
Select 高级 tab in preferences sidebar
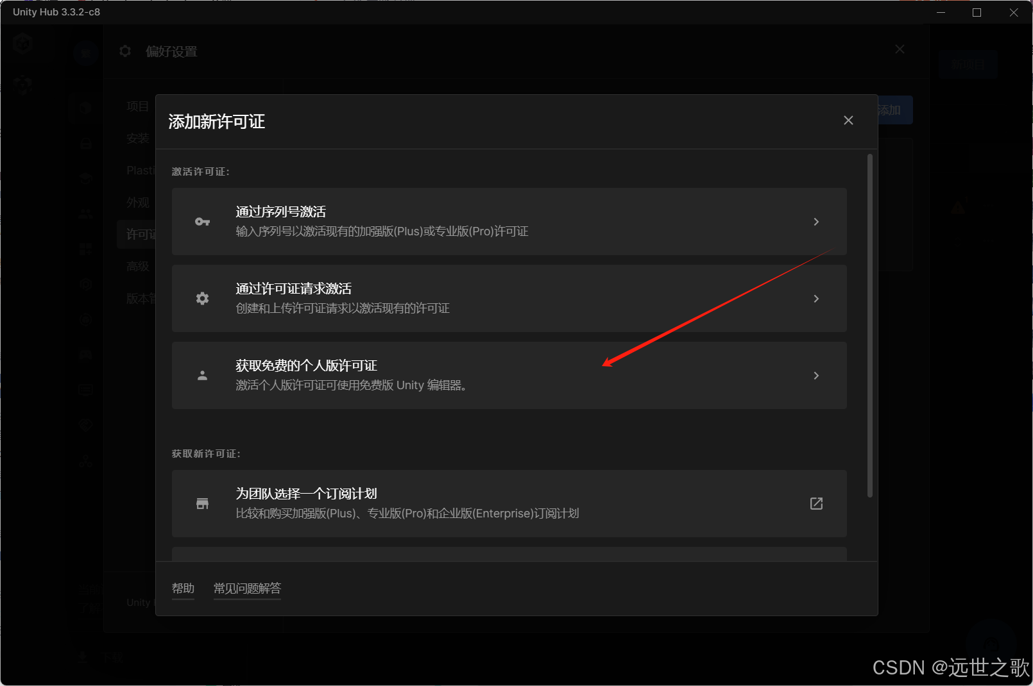point(137,267)
